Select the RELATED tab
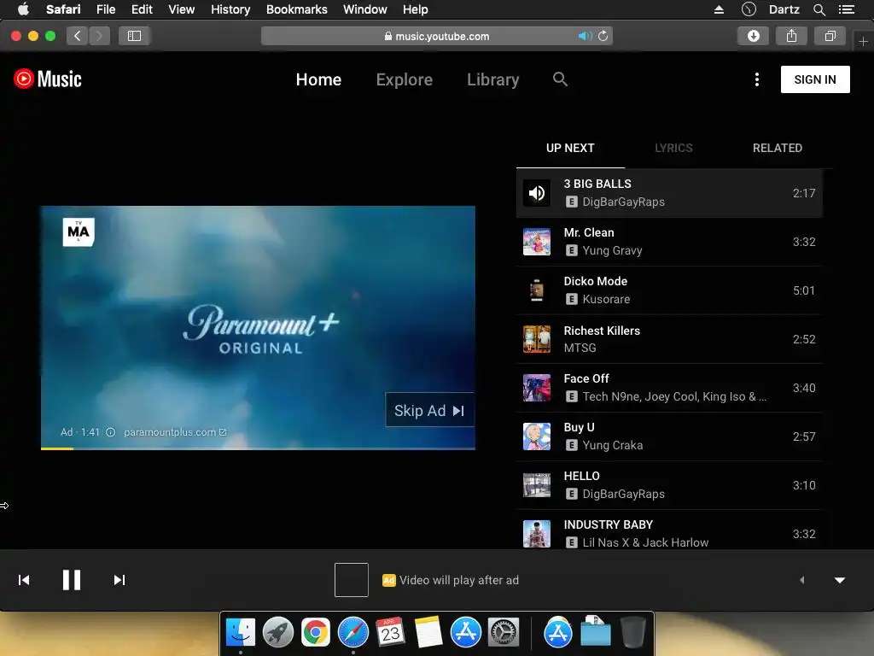This screenshot has width=874, height=656. coord(778,148)
